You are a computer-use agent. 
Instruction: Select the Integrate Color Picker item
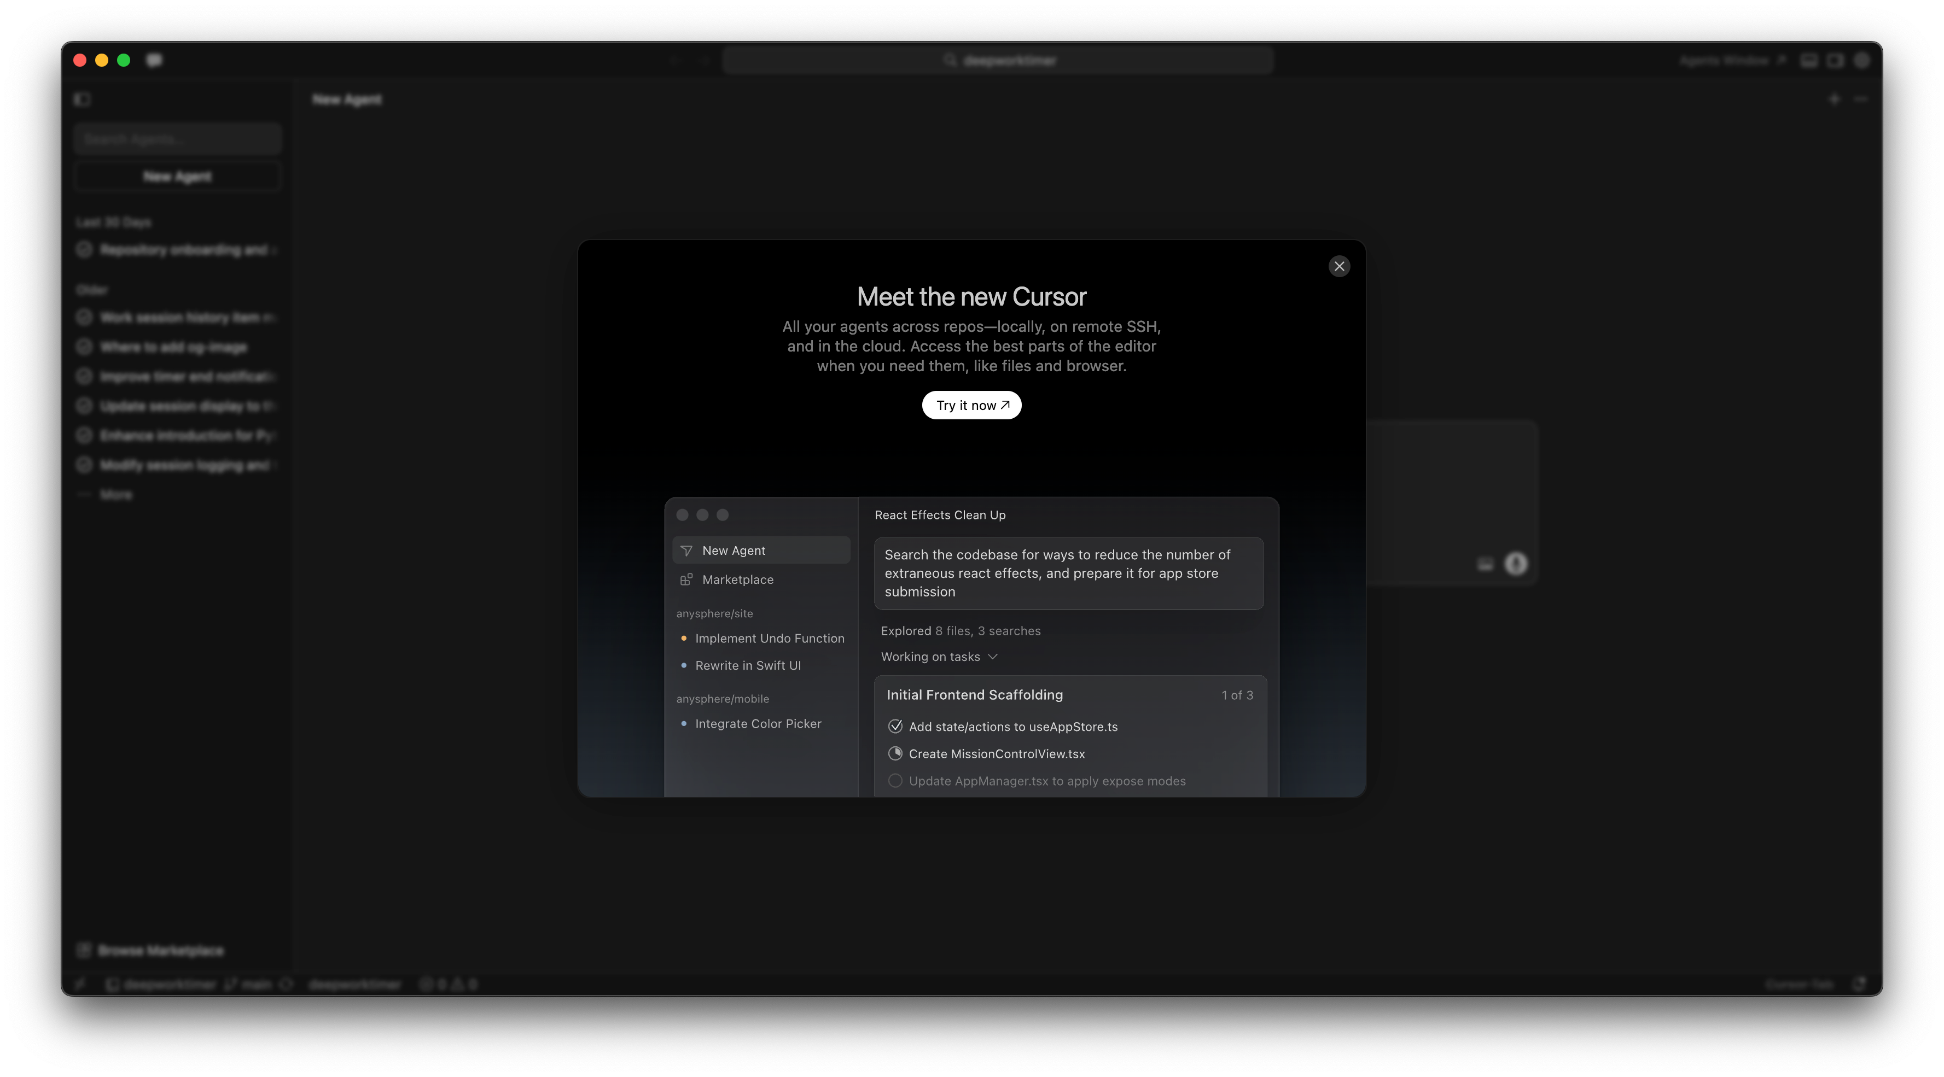[758, 723]
